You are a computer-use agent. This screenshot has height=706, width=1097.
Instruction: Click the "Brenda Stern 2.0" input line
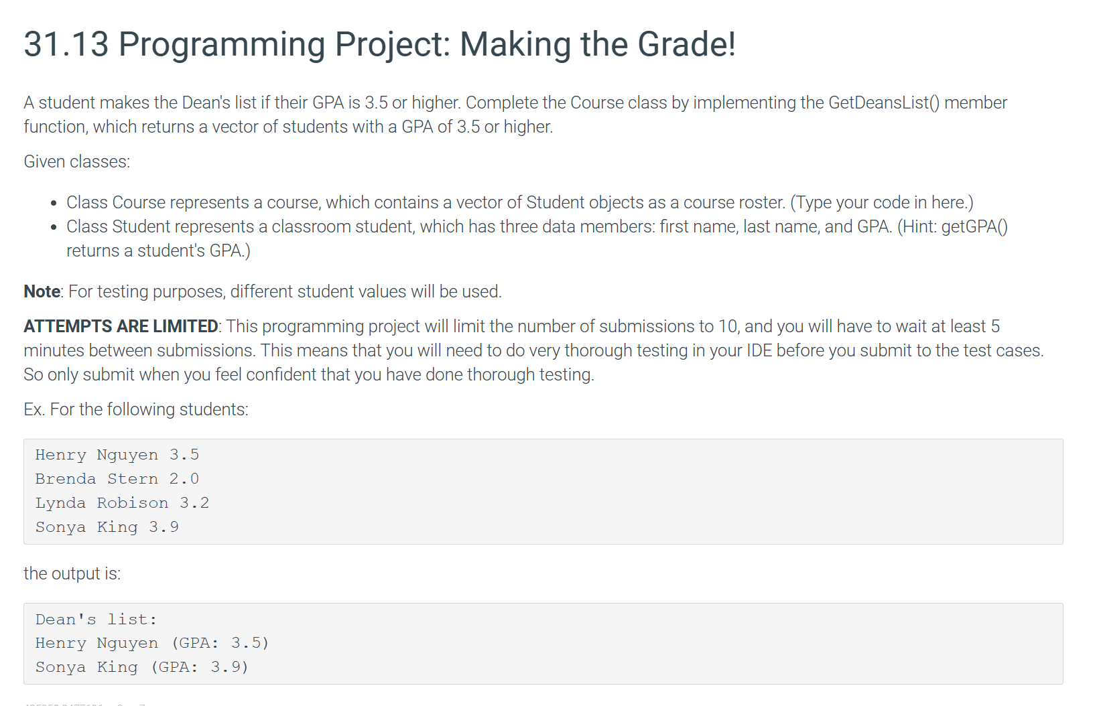[117, 479]
